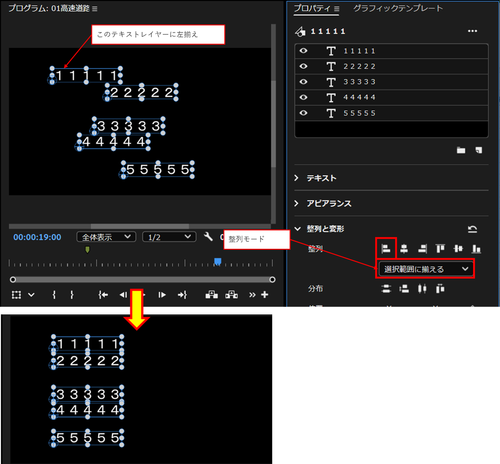
Task: Hide the 44444 text layer
Action: (x=304, y=97)
